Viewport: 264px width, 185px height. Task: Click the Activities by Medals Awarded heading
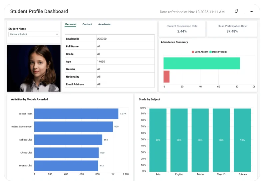(30, 99)
